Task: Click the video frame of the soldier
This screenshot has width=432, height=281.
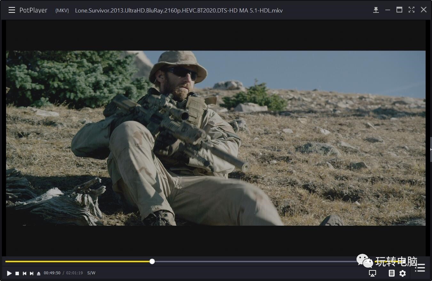Action: pos(216,138)
